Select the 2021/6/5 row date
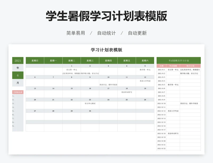Image resolution: width=213 pixels, height=163 pixels. [161, 85]
